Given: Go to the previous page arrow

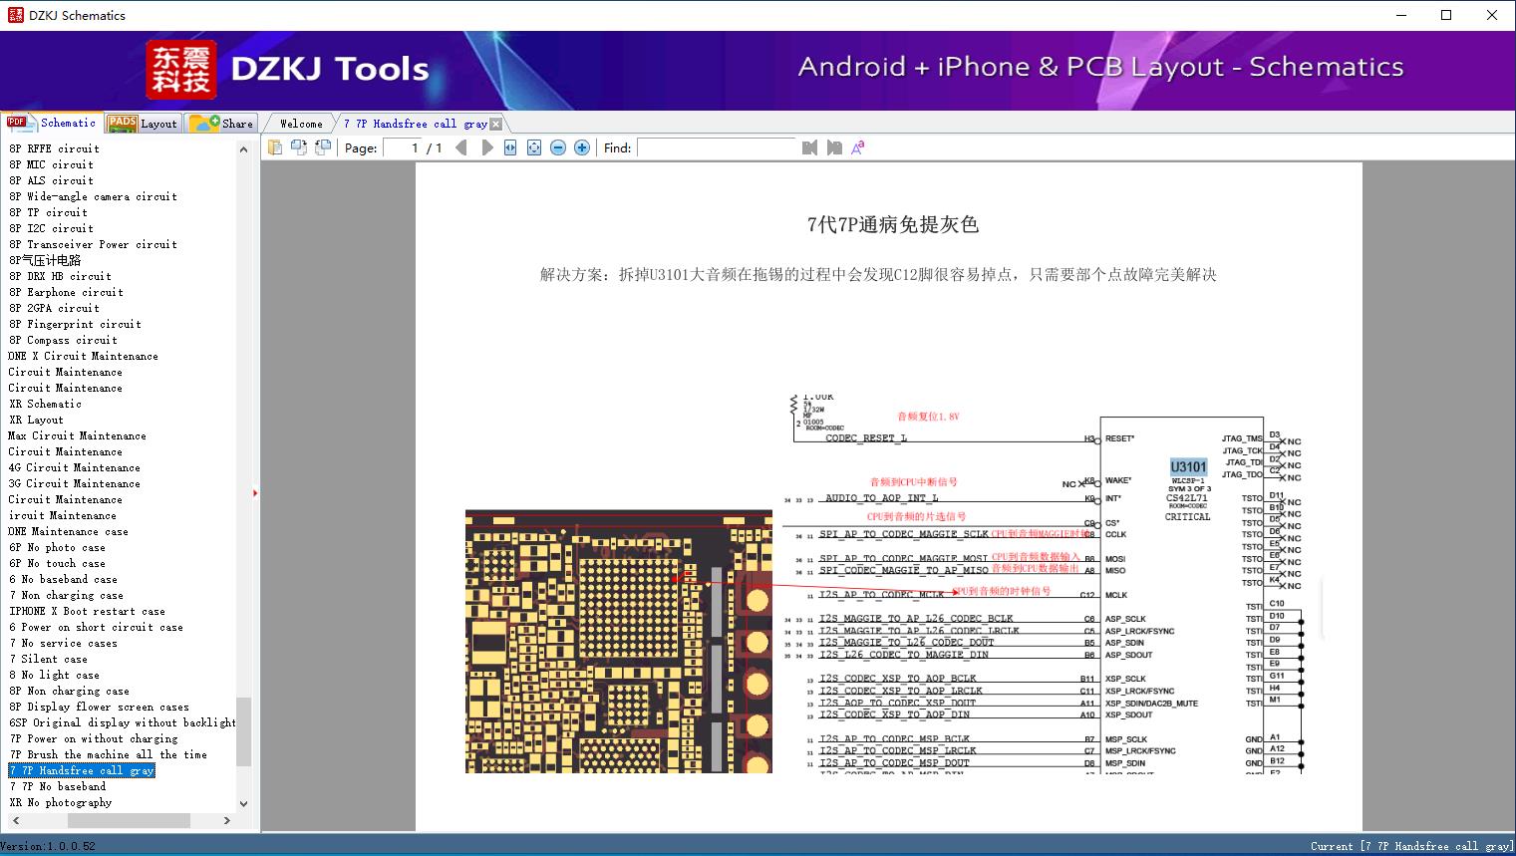Looking at the screenshot, I should tap(461, 147).
